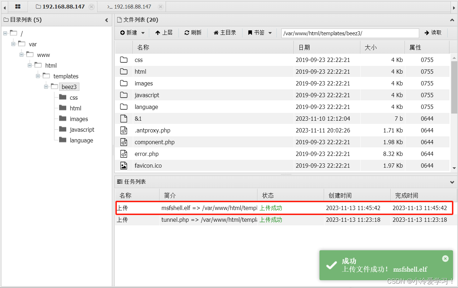Select the javascript folder in directory tree

click(82, 130)
